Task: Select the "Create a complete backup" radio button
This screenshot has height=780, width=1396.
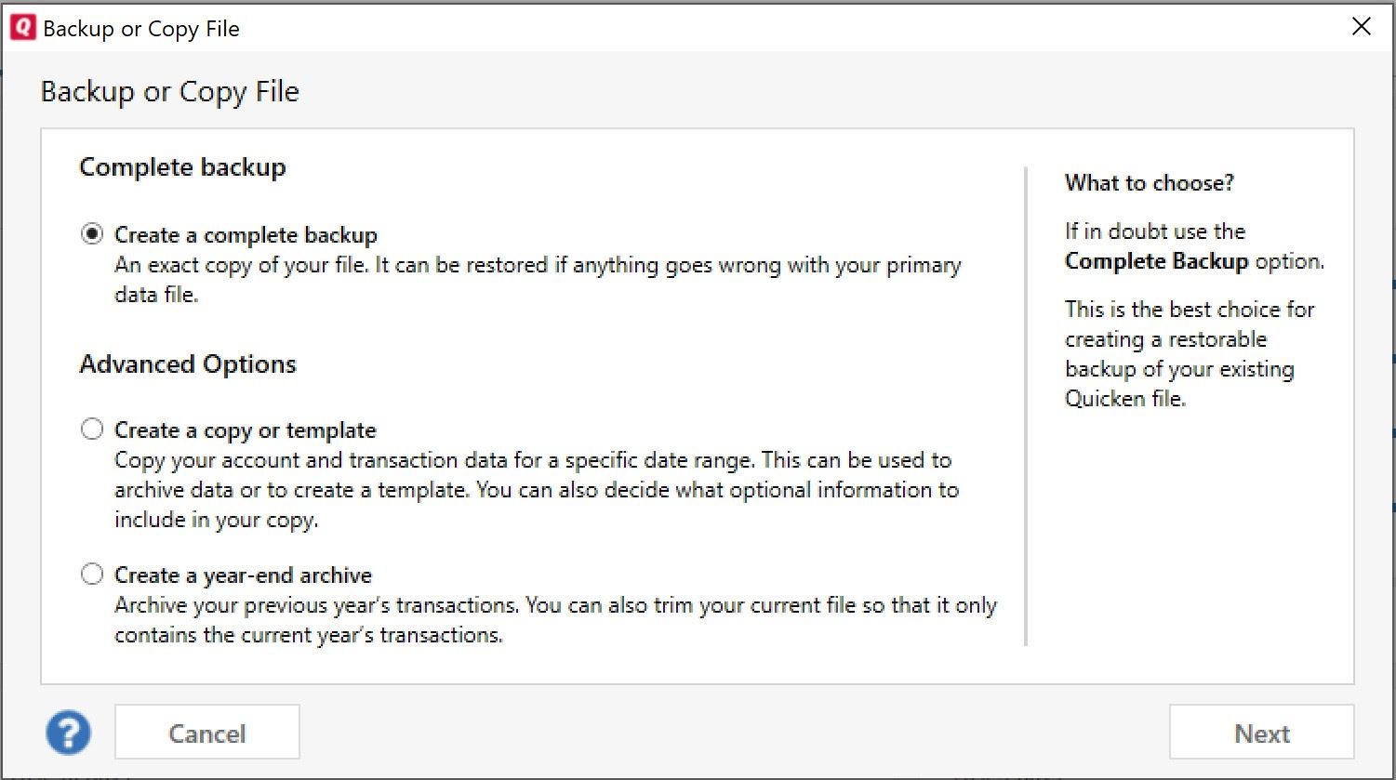Action: [x=92, y=234]
